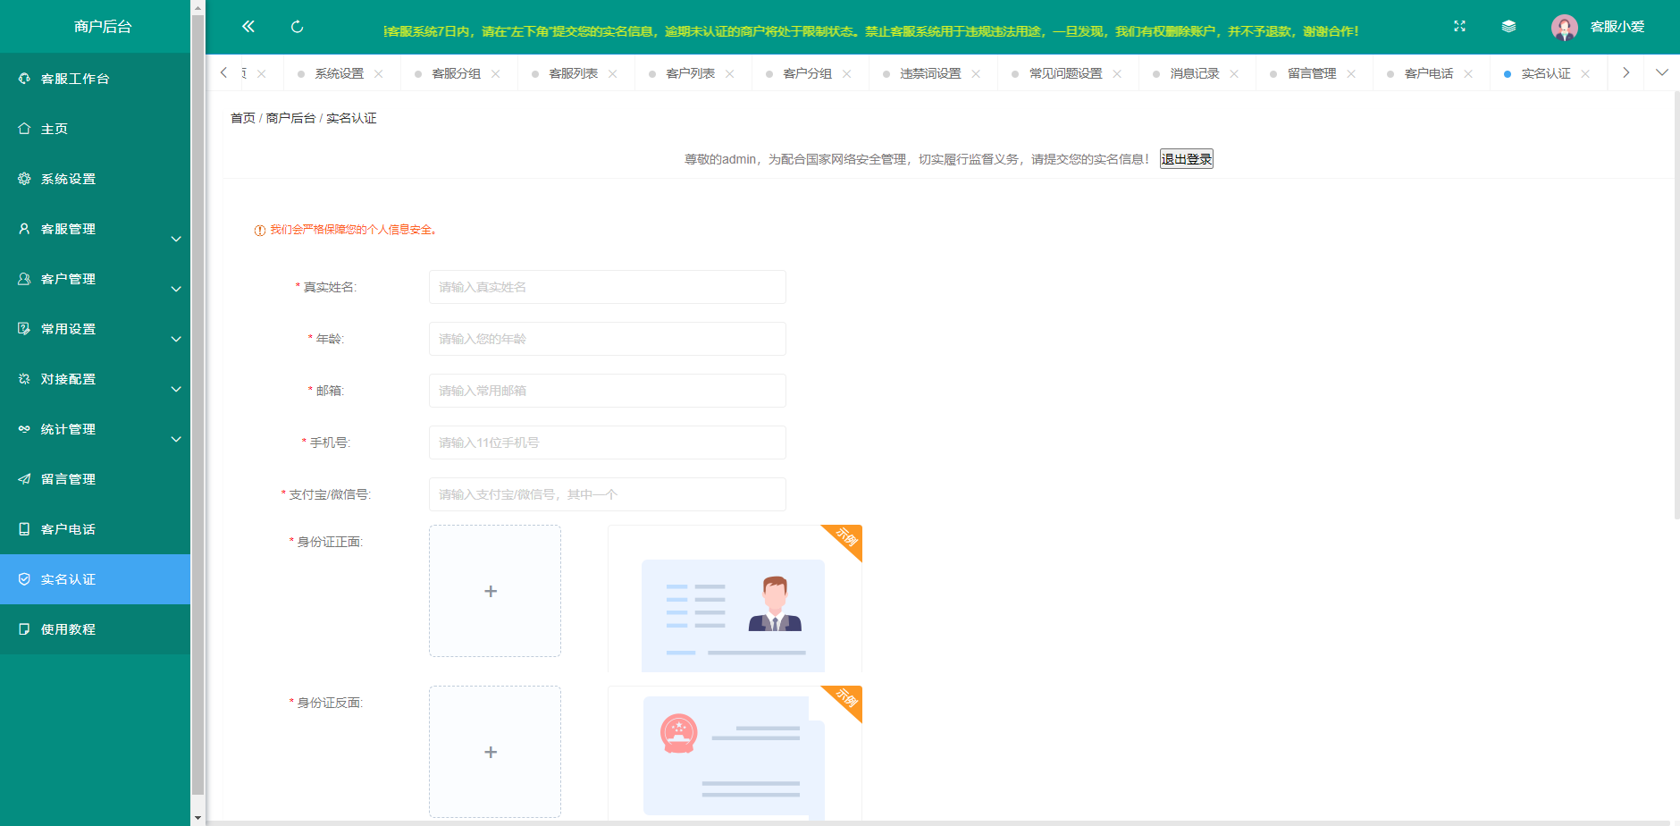This screenshot has height=826, width=1680.
Task: Switch to the 常见问题设置 tab
Action: coord(1065,74)
